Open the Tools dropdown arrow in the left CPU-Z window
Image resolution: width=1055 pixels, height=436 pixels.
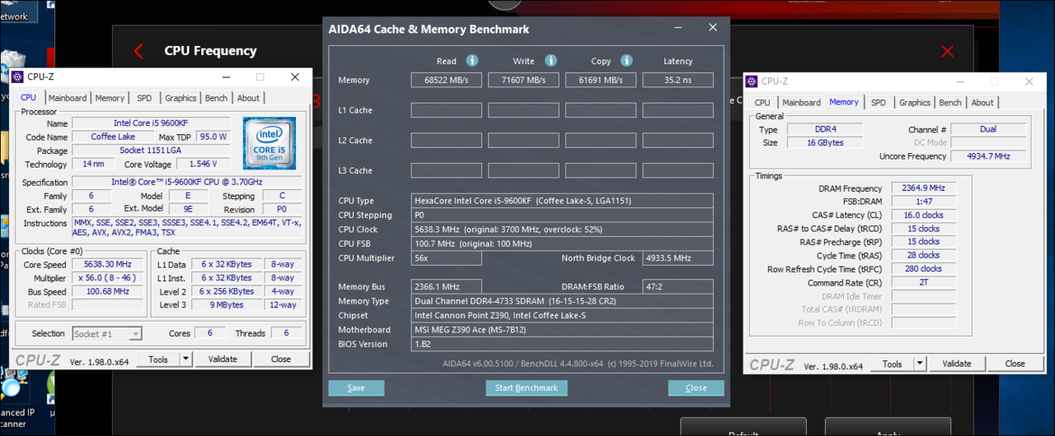185,359
